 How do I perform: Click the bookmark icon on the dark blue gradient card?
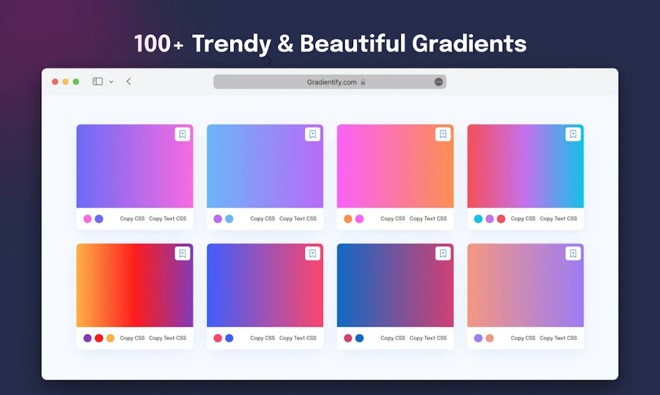(x=443, y=253)
